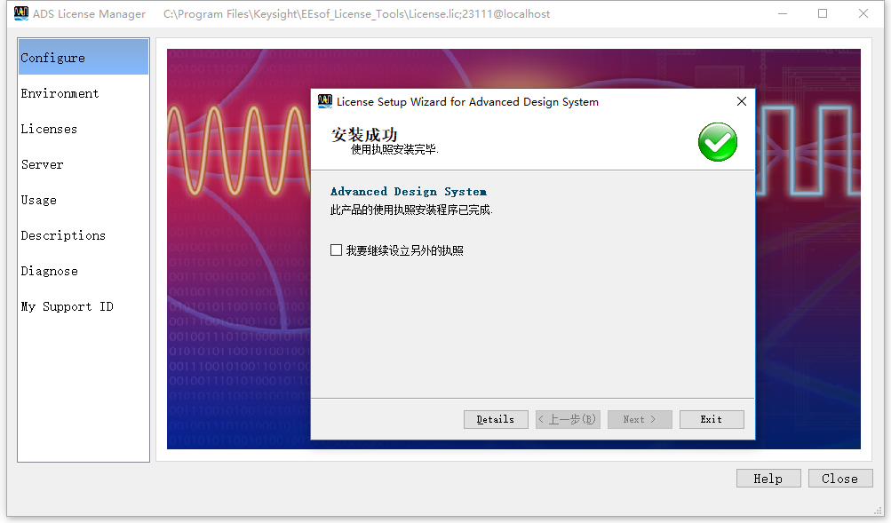Switch to the Usage view
The height and width of the screenshot is (523, 891).
(84, 200)
